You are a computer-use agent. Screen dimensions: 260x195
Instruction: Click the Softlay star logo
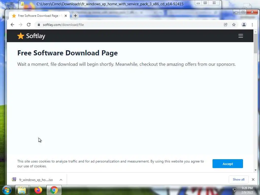pyautogui.click(x=21, y=36)
